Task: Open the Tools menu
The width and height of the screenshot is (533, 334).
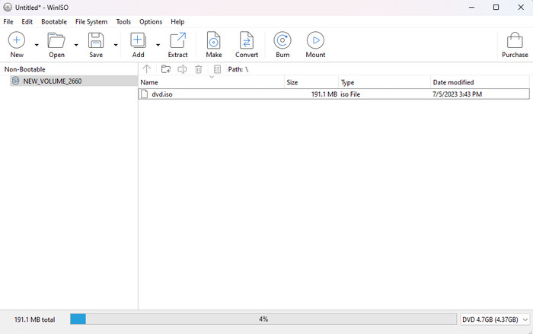Action: (123, 22)
